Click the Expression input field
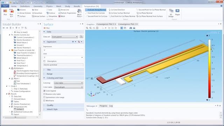The image size is (224, 126). tap(63, 50)
